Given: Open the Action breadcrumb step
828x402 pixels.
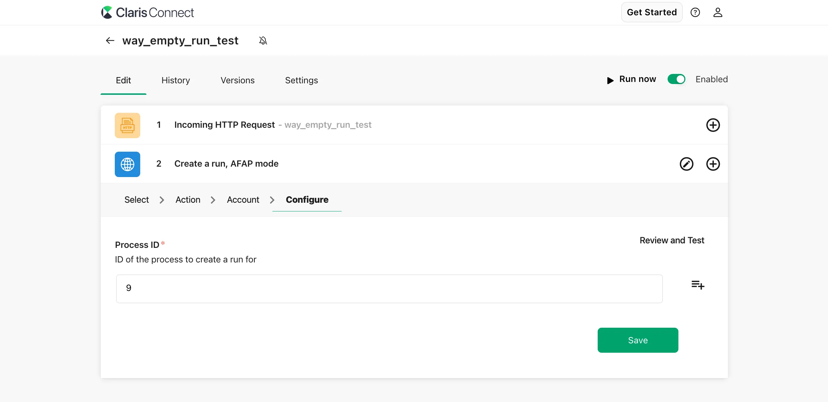Looking at the screenshot, I should click(188, 200).
